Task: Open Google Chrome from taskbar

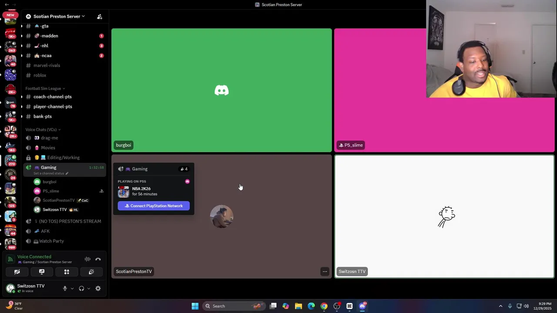Action: coord(324,306)
